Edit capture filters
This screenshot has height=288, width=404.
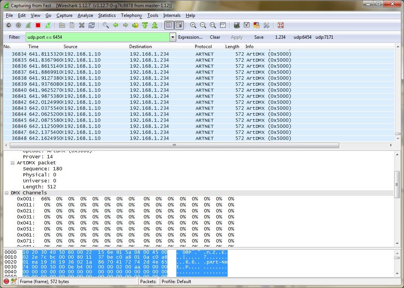(237, 25)
